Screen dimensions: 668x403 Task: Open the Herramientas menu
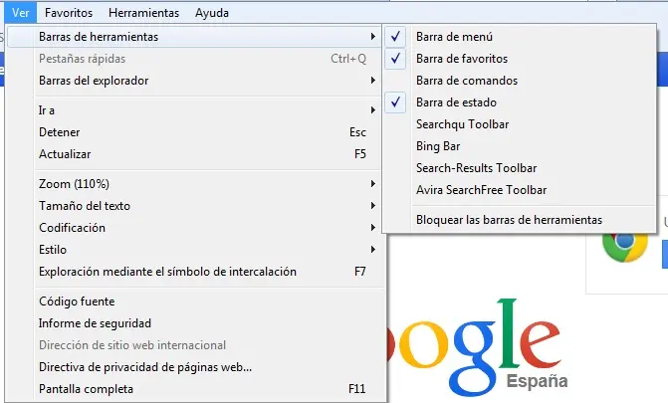[x=144, y=13]
